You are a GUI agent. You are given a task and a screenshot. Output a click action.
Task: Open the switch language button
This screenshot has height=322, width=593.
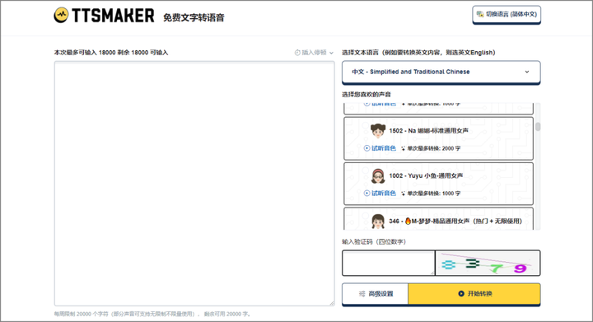click(x=507, y=15)
